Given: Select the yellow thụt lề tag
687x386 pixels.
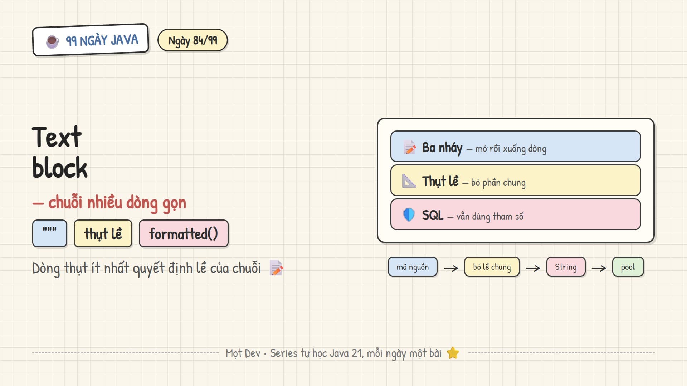Looking at the screenshot, I should coord(103,233).
